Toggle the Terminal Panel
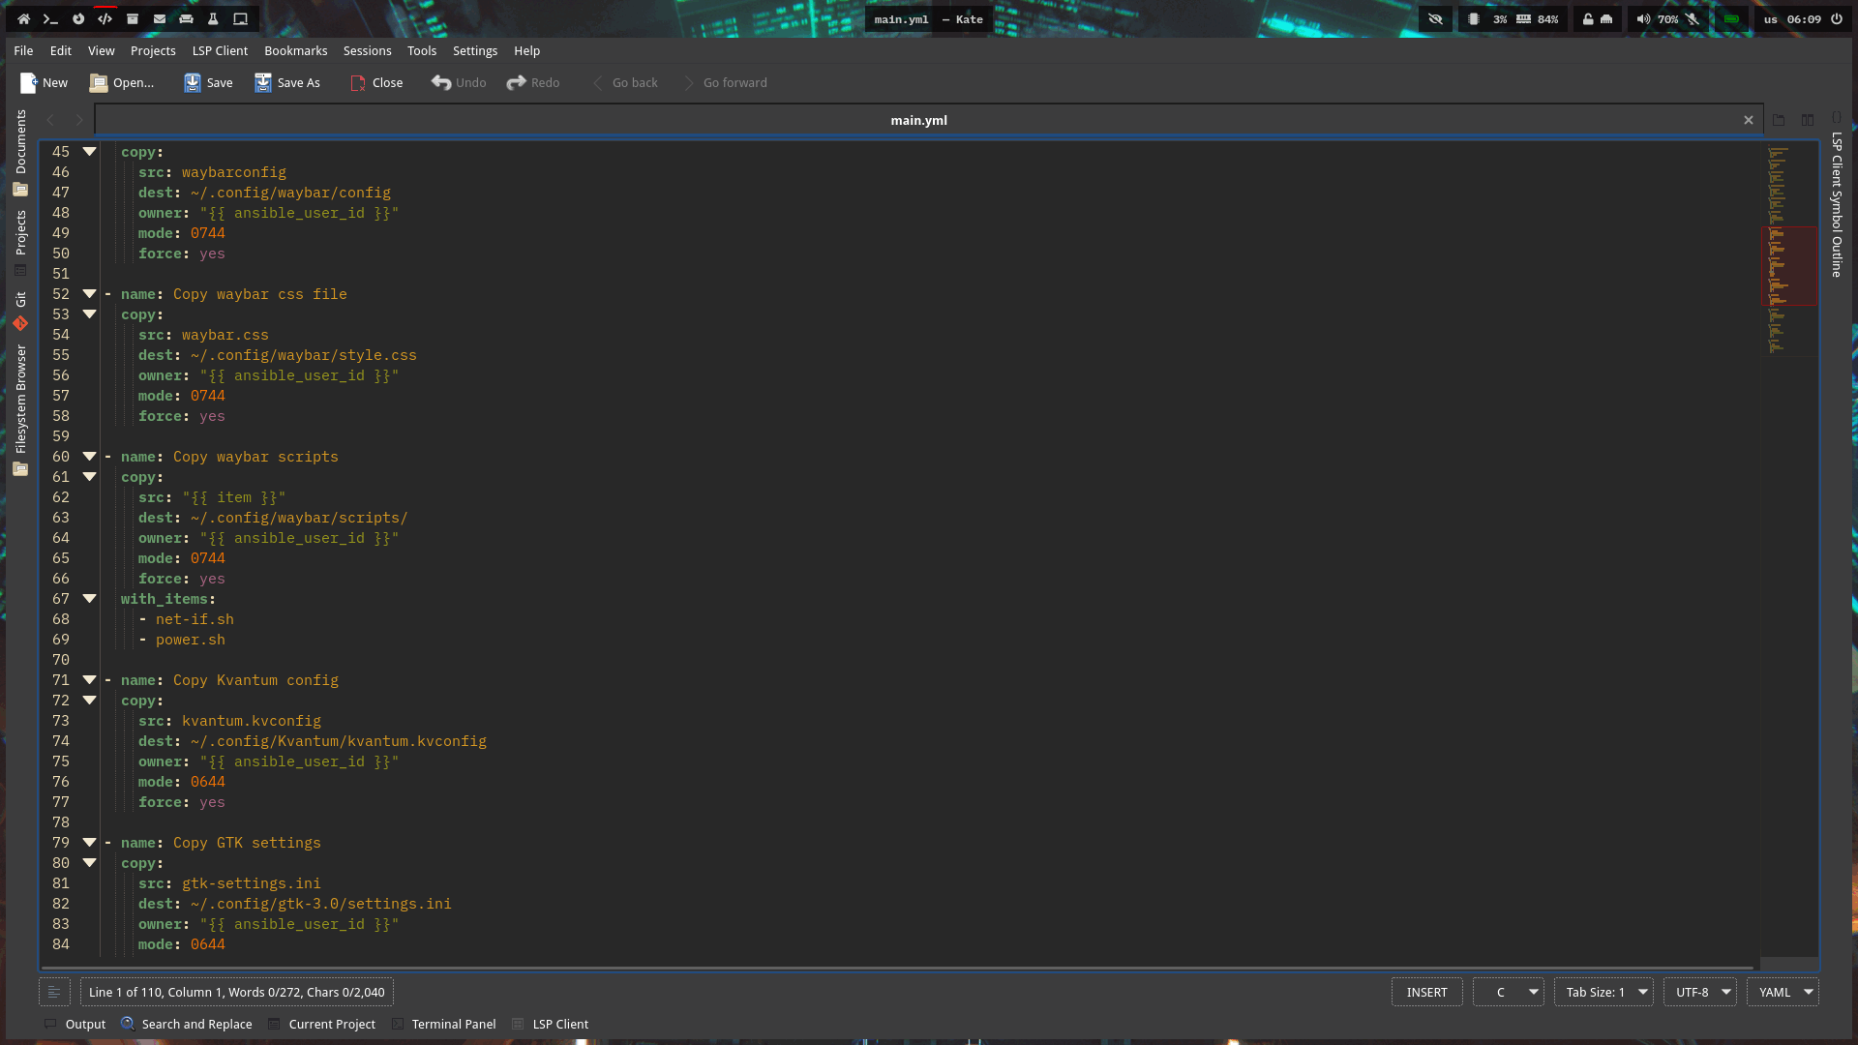Image resolution: width=1858 pixels, height=1045 pixels. coord(453,1024)
